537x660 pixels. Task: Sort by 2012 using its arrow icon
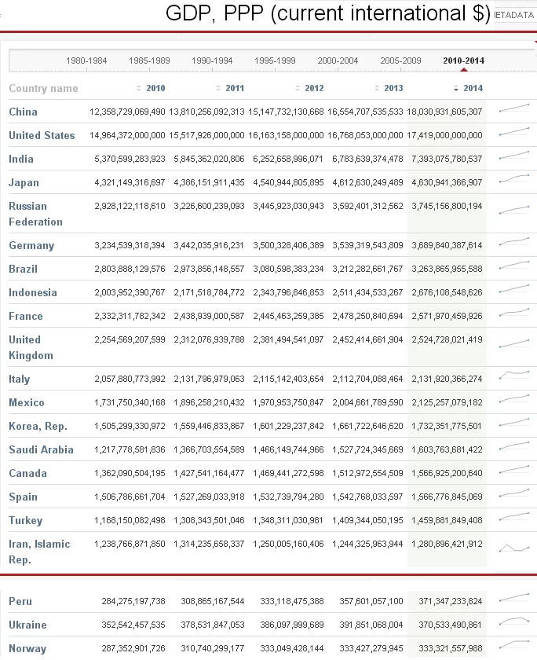pos(298,88)
